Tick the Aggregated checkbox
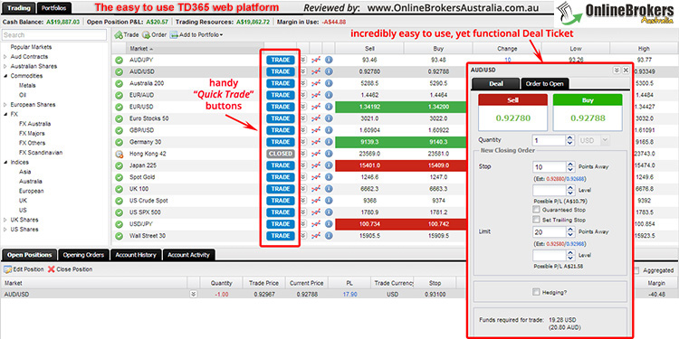This screenshot has height=339, width=679. [x=636, y=270]
